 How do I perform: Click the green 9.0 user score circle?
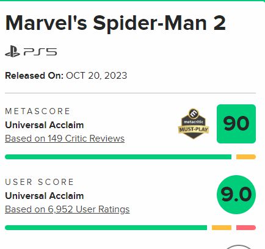click(x=236, y=195)
